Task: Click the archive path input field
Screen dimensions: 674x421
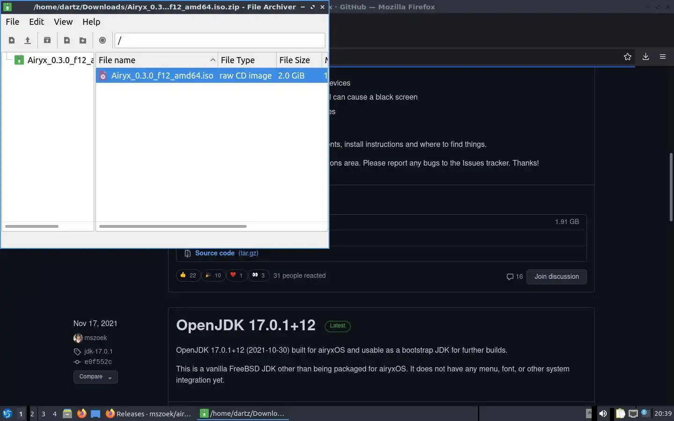Action: pyautogui.click(x=220, y=40)
